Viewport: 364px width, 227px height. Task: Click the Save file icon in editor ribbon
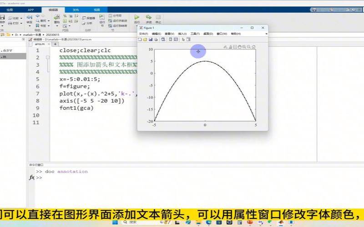click(2, 17)
